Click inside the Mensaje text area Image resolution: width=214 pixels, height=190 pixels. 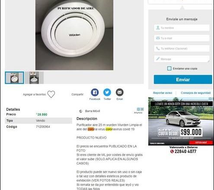click(x=182, y=59)
